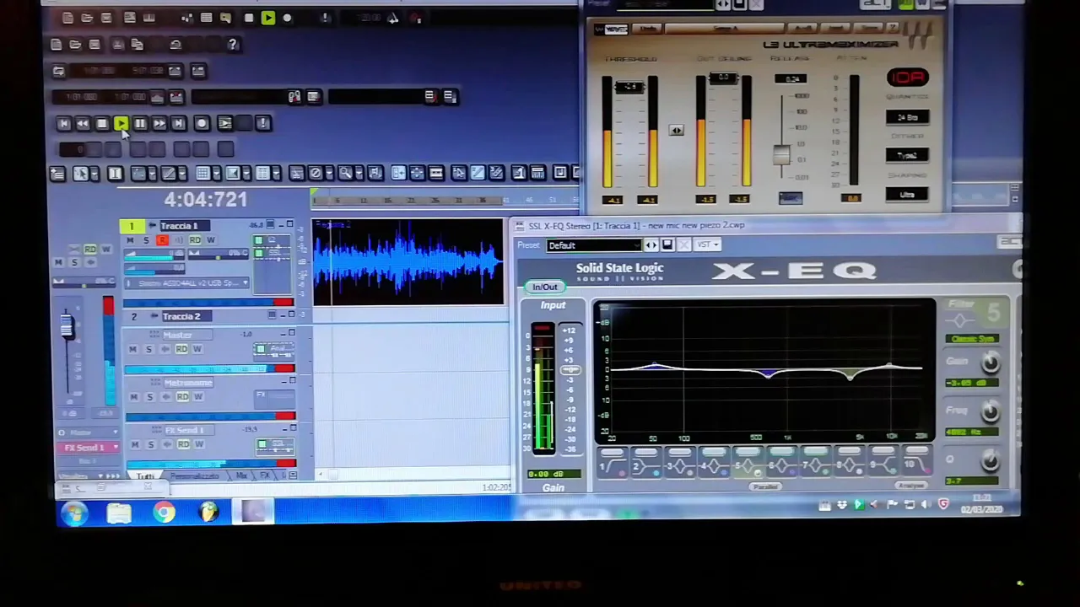Open the selection tool options arrow
This screenshot has width=1080, height=607.
click(93, 174)
